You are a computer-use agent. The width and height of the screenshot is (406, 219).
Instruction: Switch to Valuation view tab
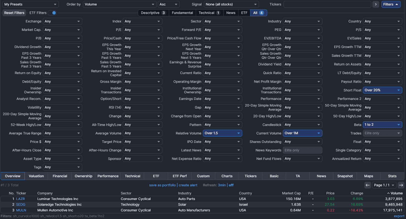click(36, 176)
